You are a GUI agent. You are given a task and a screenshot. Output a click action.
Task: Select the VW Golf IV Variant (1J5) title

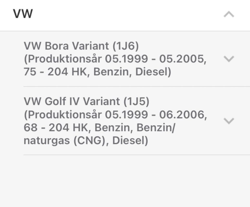tap(86, 102)
